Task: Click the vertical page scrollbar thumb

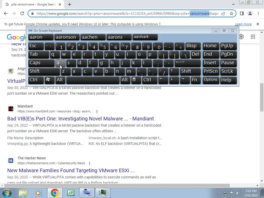Action: (262, 97)
